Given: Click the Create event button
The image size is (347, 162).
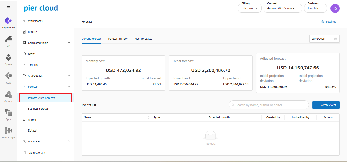Looking at the screenshot, I should point(326,105).
